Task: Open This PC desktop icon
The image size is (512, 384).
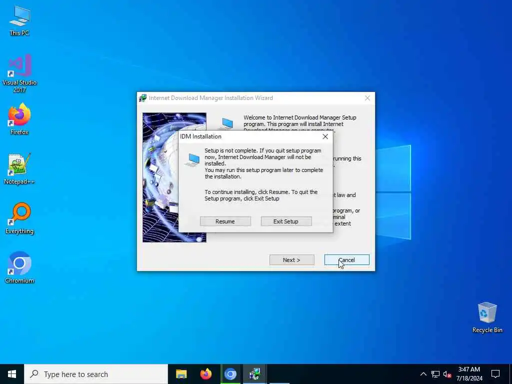Action: pyautogui.click(x=19, y=21)
